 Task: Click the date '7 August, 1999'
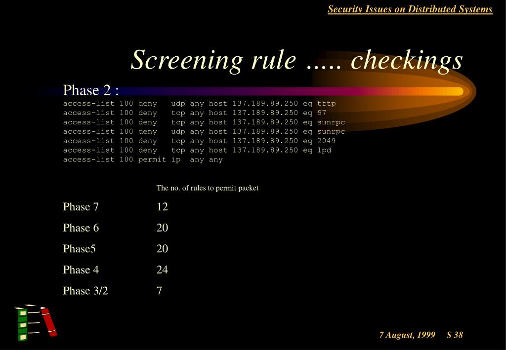click(x=407, y=335)
